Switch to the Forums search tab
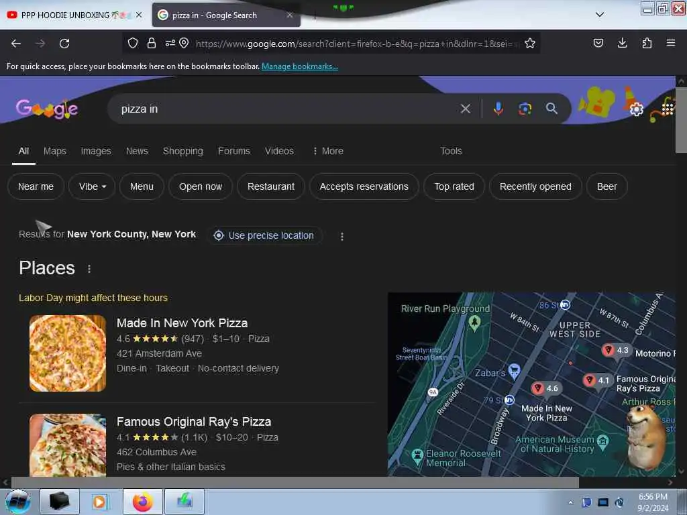 coord(234,151)
